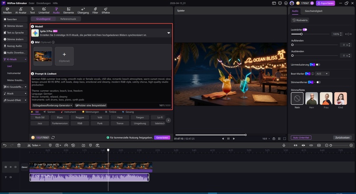Open the Filter tool in the toolbar

click(95, 10)
